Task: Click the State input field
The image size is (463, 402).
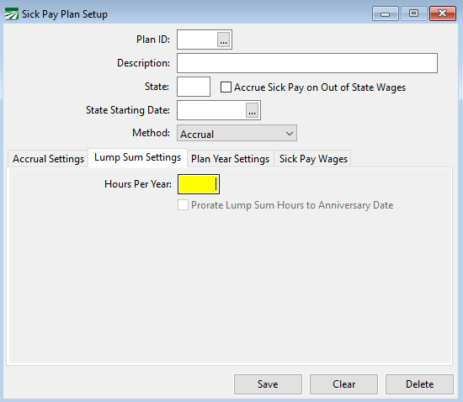Action: click(x=194, y=87)
